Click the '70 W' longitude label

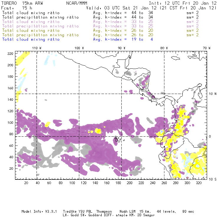pyautogui.click(x=207, y=48)
